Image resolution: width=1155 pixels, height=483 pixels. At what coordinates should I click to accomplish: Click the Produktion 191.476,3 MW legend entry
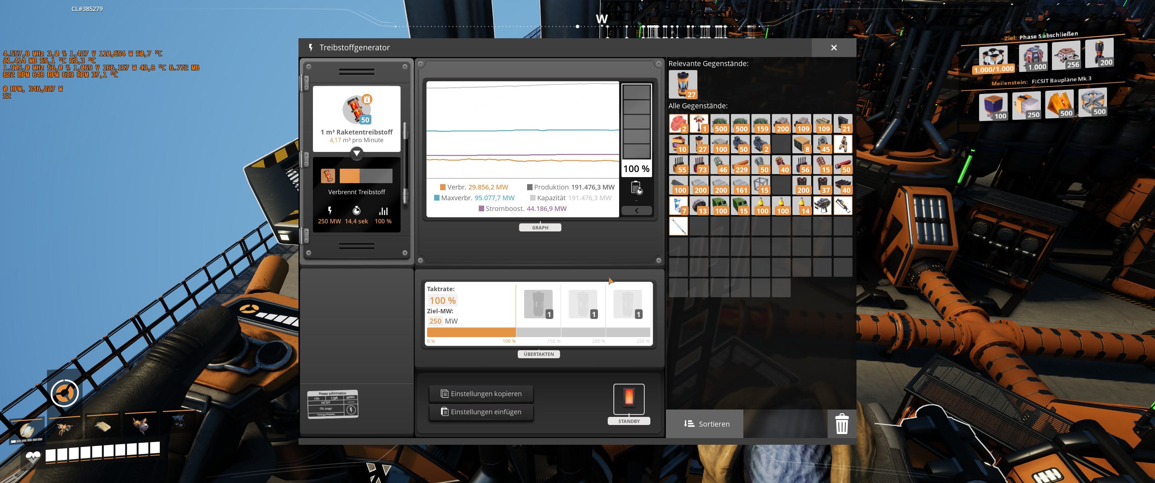click(x=570, y=187)
